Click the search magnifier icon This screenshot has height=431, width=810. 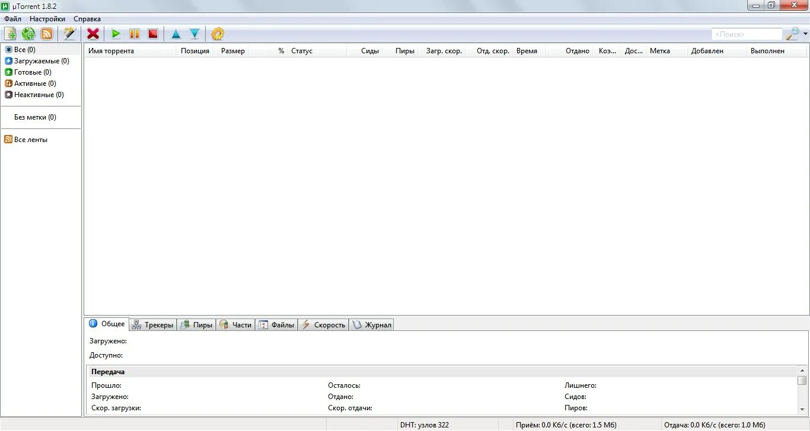click(792, 34)
